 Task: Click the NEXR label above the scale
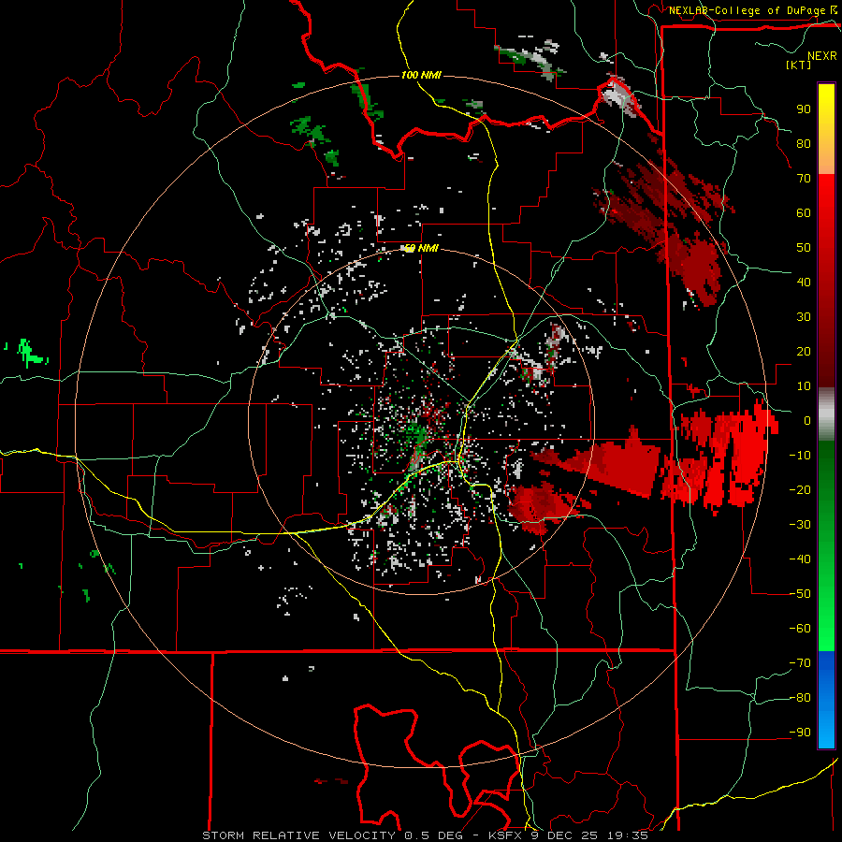822,56
